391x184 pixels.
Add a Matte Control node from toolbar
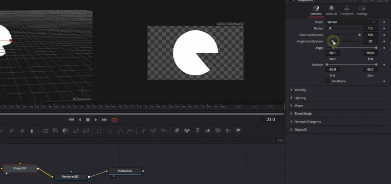65,131
